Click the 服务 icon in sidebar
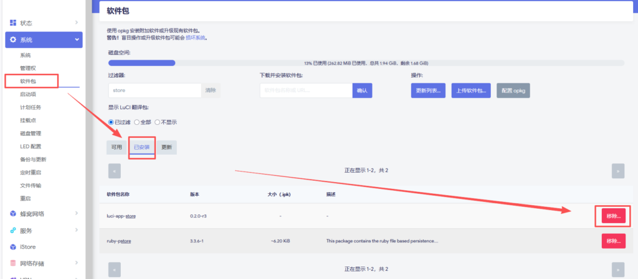Image resolution: width=638 pixels, height=279 pixels. pyautogui.click(x=13, y=231)
